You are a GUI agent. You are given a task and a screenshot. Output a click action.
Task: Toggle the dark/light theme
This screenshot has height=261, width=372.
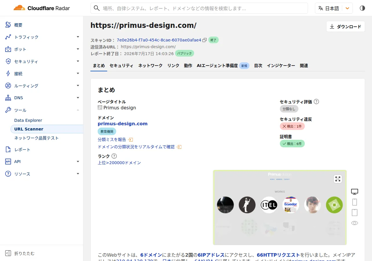click(x=362, y=8)
